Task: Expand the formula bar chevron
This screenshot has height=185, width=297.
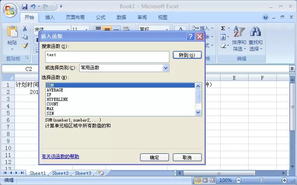Action: click(x=292, y=68)
